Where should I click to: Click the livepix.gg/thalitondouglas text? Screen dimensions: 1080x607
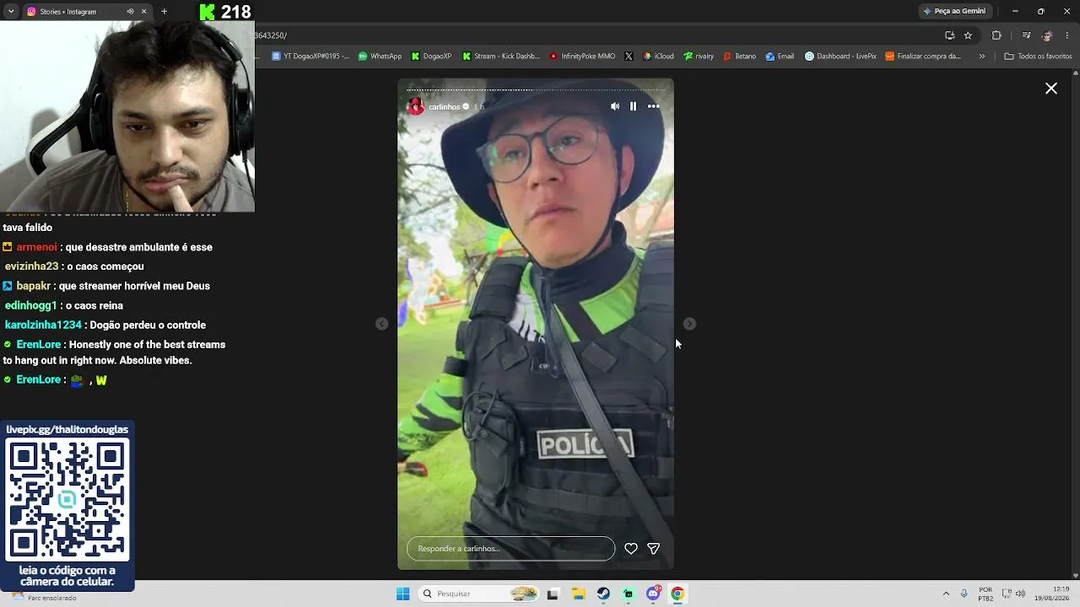point(67,429)
